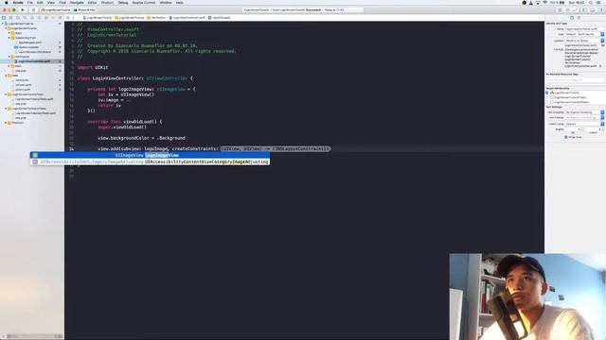Open Spotlight search in the menu bar

pyautogui.click(x=591, y=2)
